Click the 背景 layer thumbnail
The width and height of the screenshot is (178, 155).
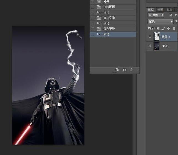coord(157,46)
